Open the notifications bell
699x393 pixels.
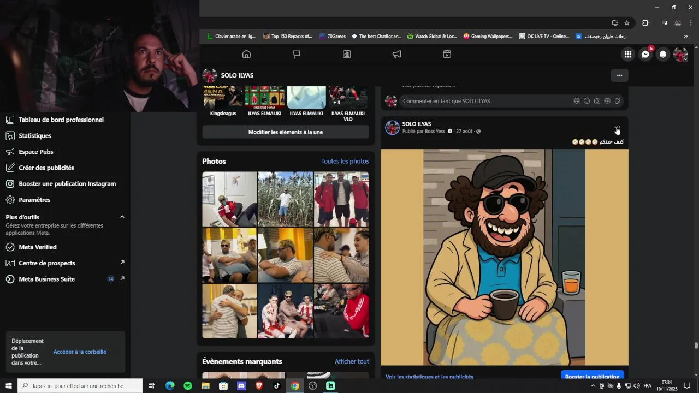tap(663, 54)
